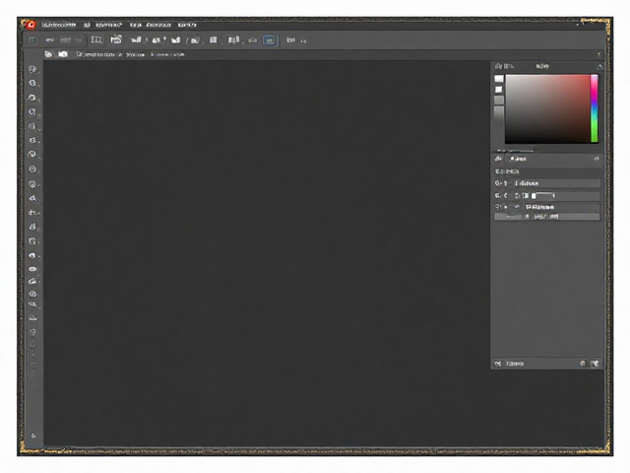630x473 pixels.
Task: Collapse the color panel via top-right arrow
Action: pyautogui.click(x=599, y=66)
